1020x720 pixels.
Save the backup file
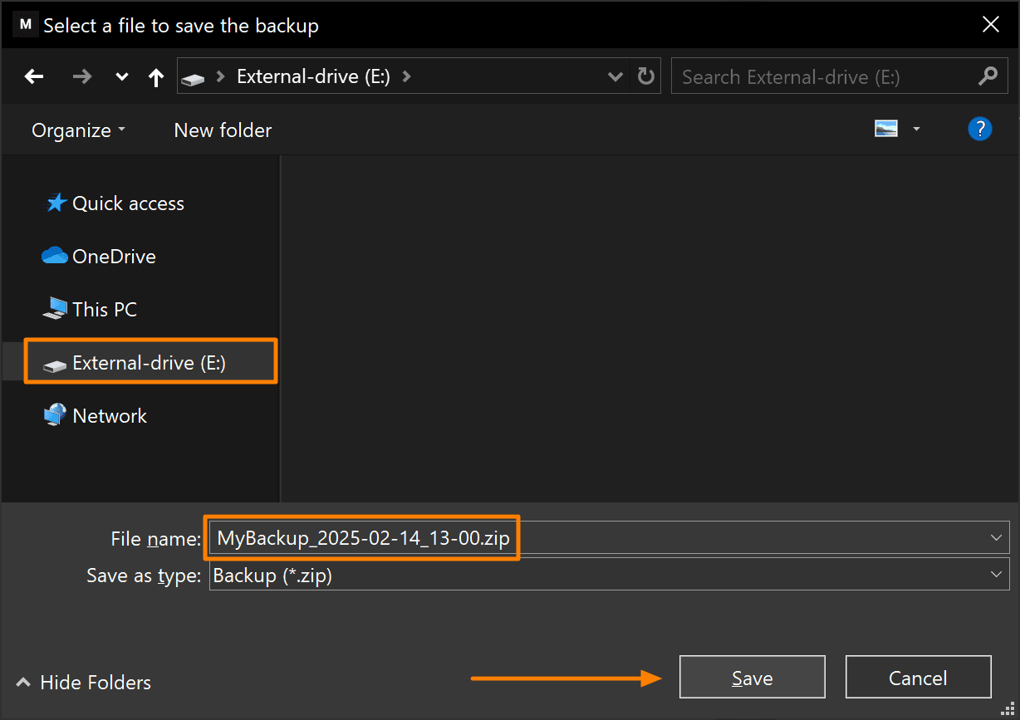[x=752, y=677]
